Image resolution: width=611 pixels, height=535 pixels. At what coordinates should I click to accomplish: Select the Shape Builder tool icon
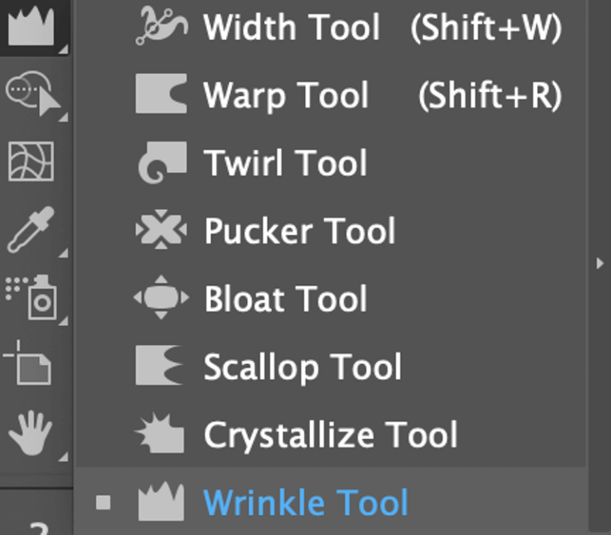[33, 93]
